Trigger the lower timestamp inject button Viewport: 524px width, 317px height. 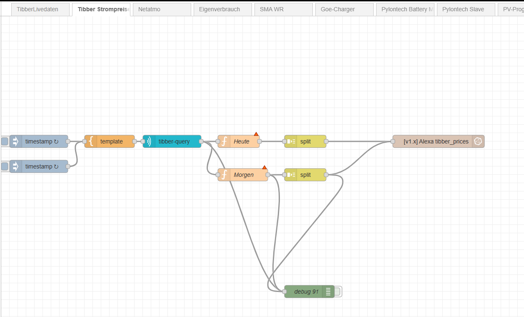pos(5,166)
